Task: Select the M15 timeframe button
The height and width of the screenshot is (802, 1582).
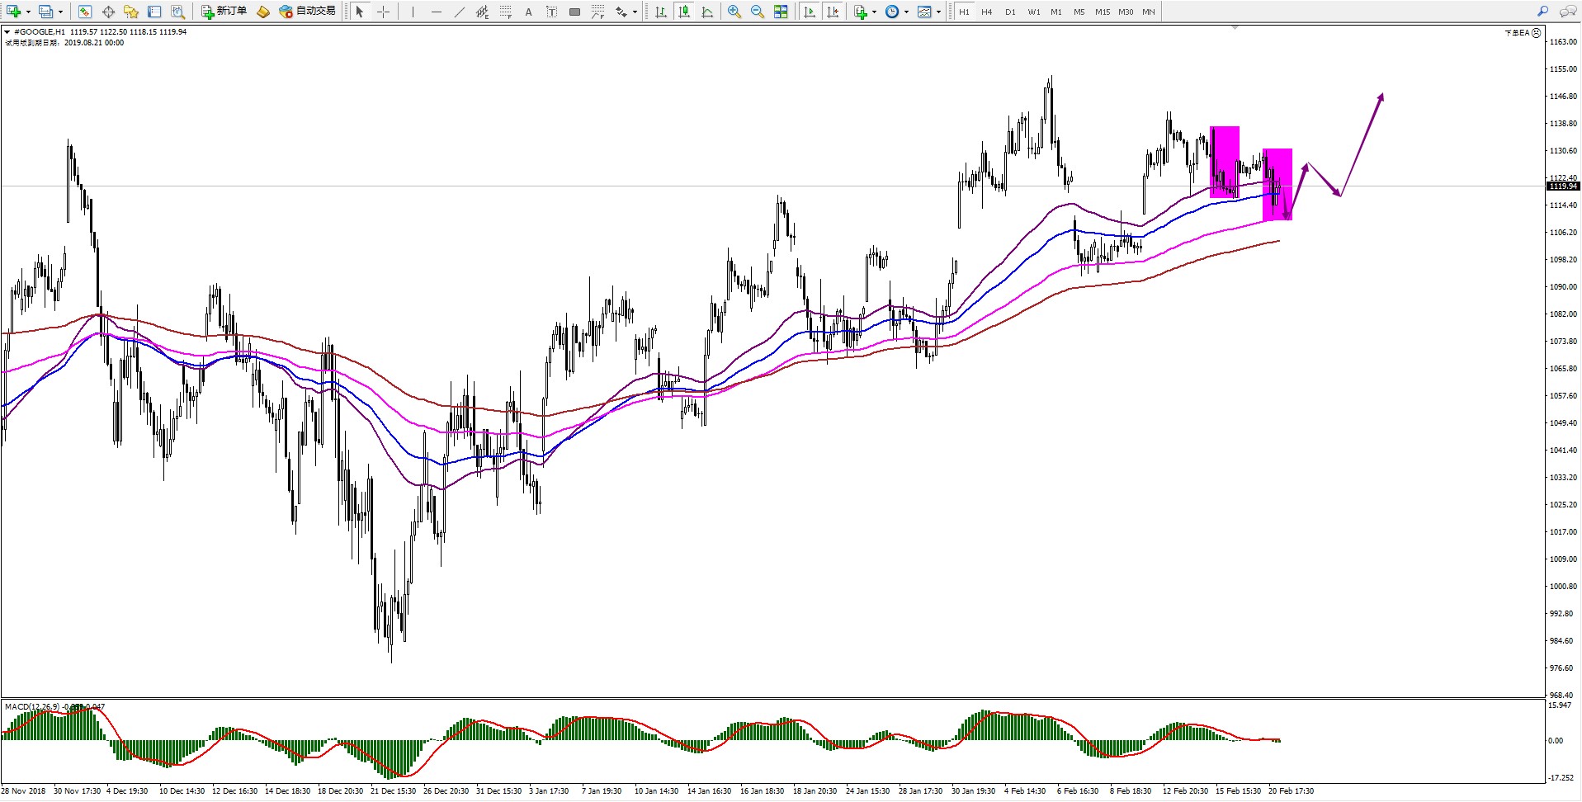Action: tap(1102, 12)
